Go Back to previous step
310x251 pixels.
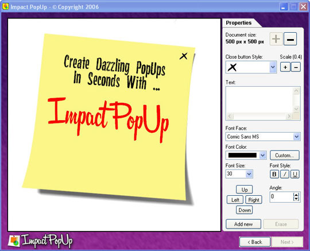[255, 242]
